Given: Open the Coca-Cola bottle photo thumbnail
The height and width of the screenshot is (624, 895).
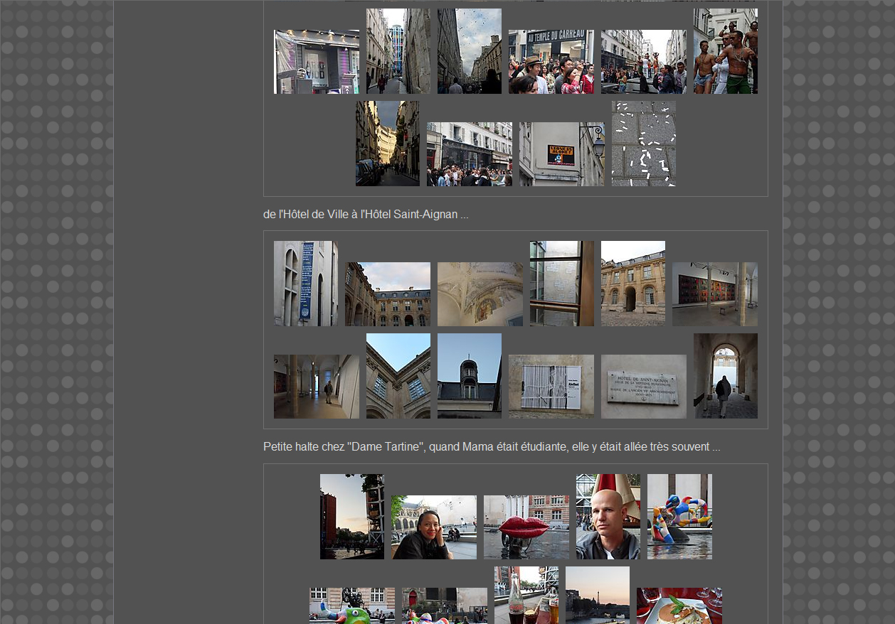Looking at the screenshot, I should click(526, 596).
